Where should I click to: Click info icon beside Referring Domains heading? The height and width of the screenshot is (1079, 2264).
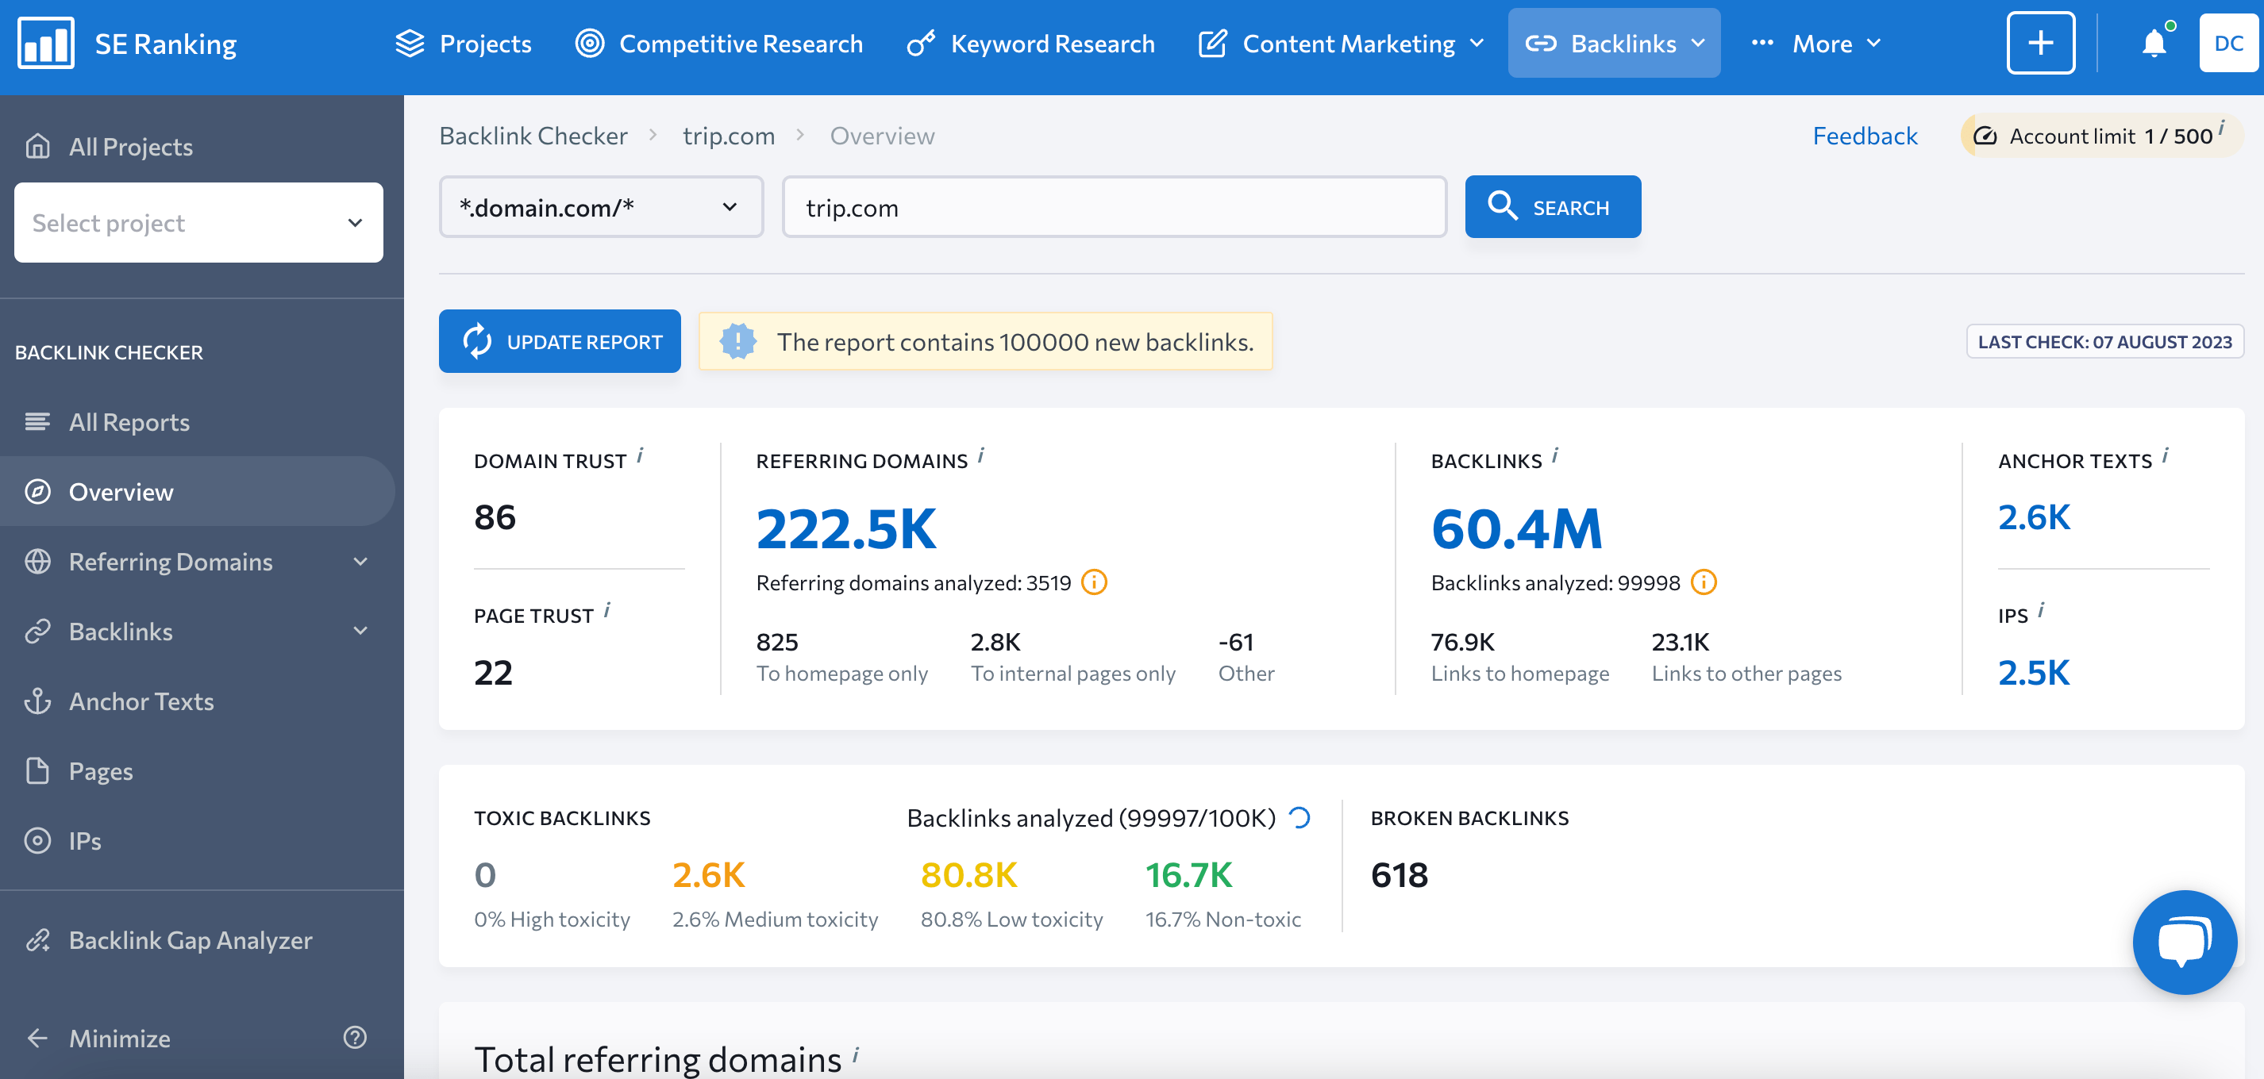click(981, 455)
